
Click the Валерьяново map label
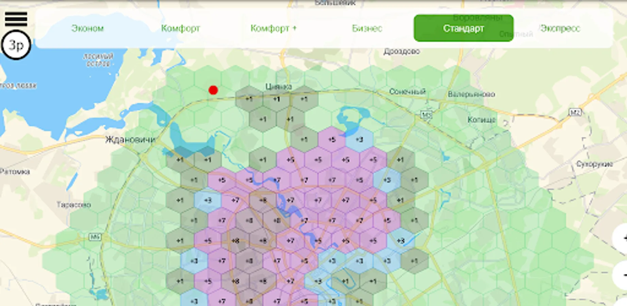pyautogui.click(x=471, y=94)
